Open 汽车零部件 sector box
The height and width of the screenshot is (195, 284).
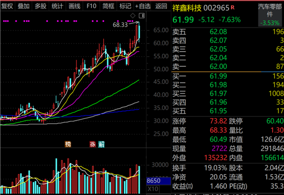[x=270, y=15]
